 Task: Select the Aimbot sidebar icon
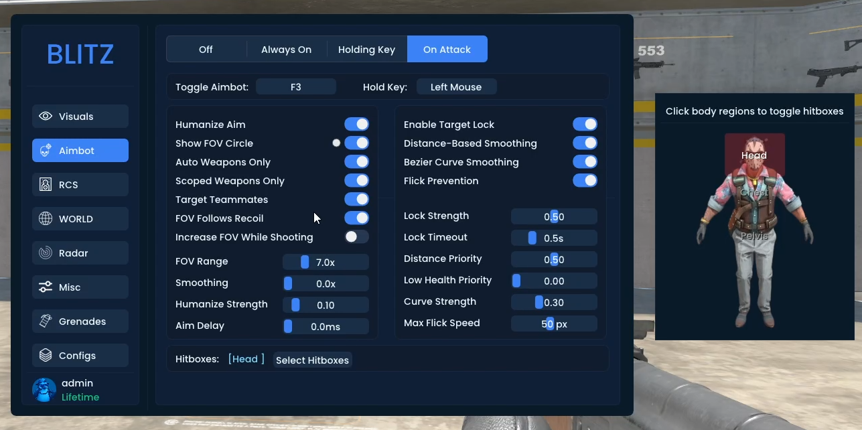click(45, 150)
